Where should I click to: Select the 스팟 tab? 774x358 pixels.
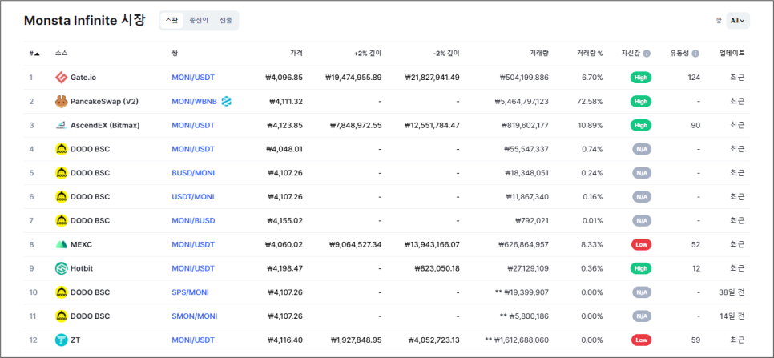pos(171,21)
